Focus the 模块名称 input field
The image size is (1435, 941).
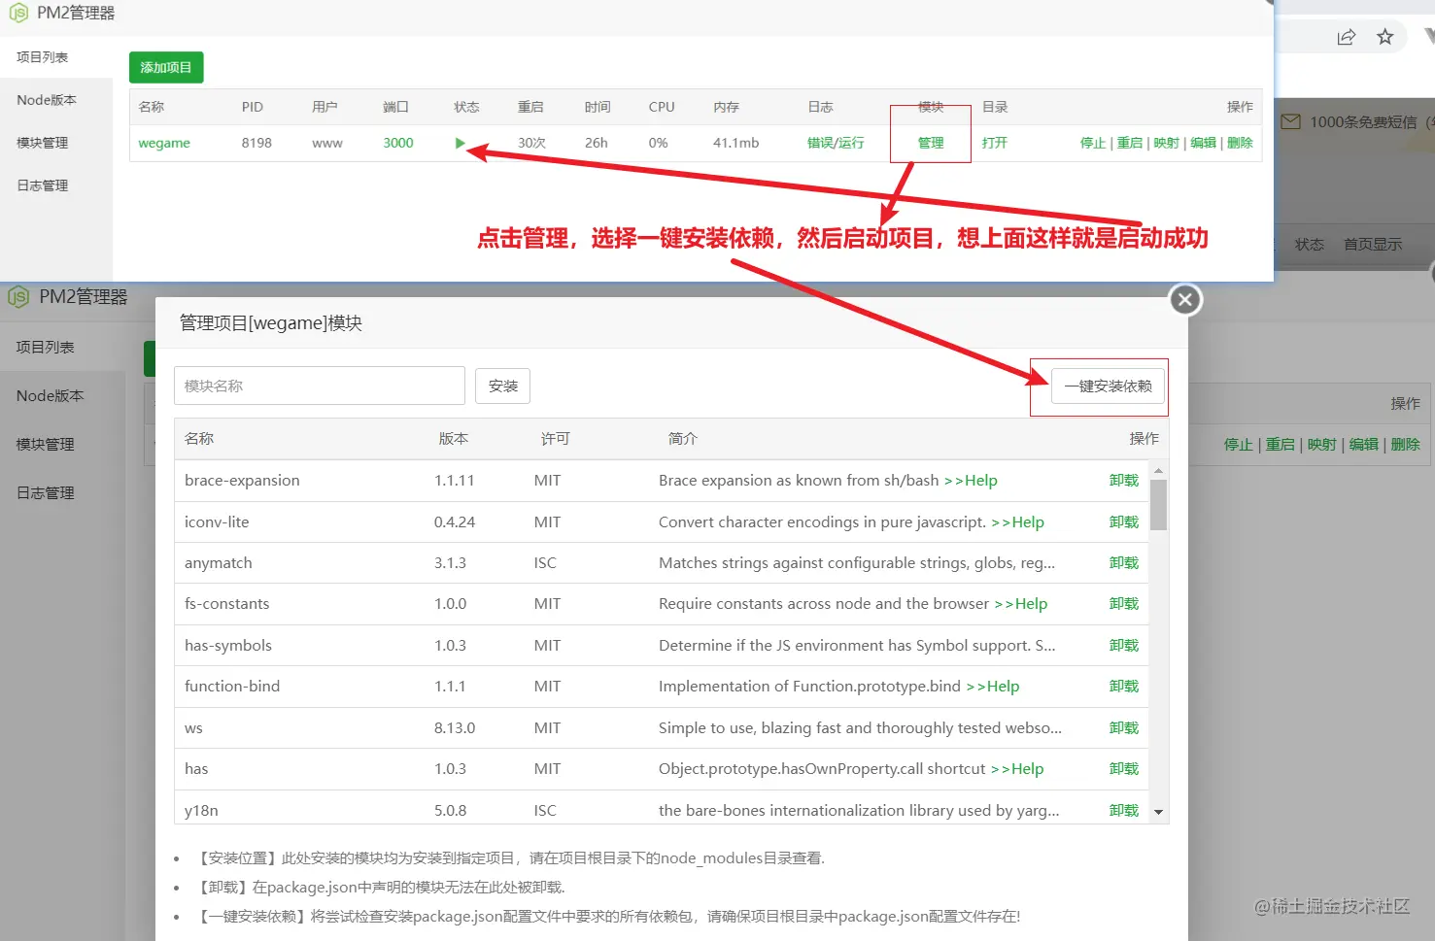pos(320,386)
